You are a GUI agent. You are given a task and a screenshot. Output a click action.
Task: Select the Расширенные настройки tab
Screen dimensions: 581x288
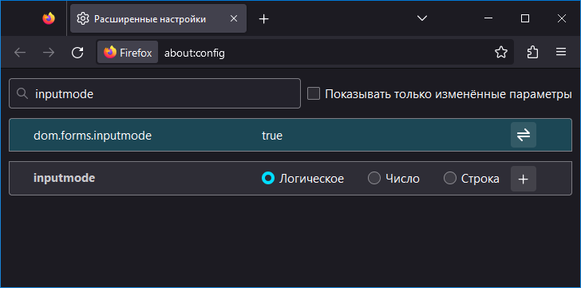tap(158, 18)
